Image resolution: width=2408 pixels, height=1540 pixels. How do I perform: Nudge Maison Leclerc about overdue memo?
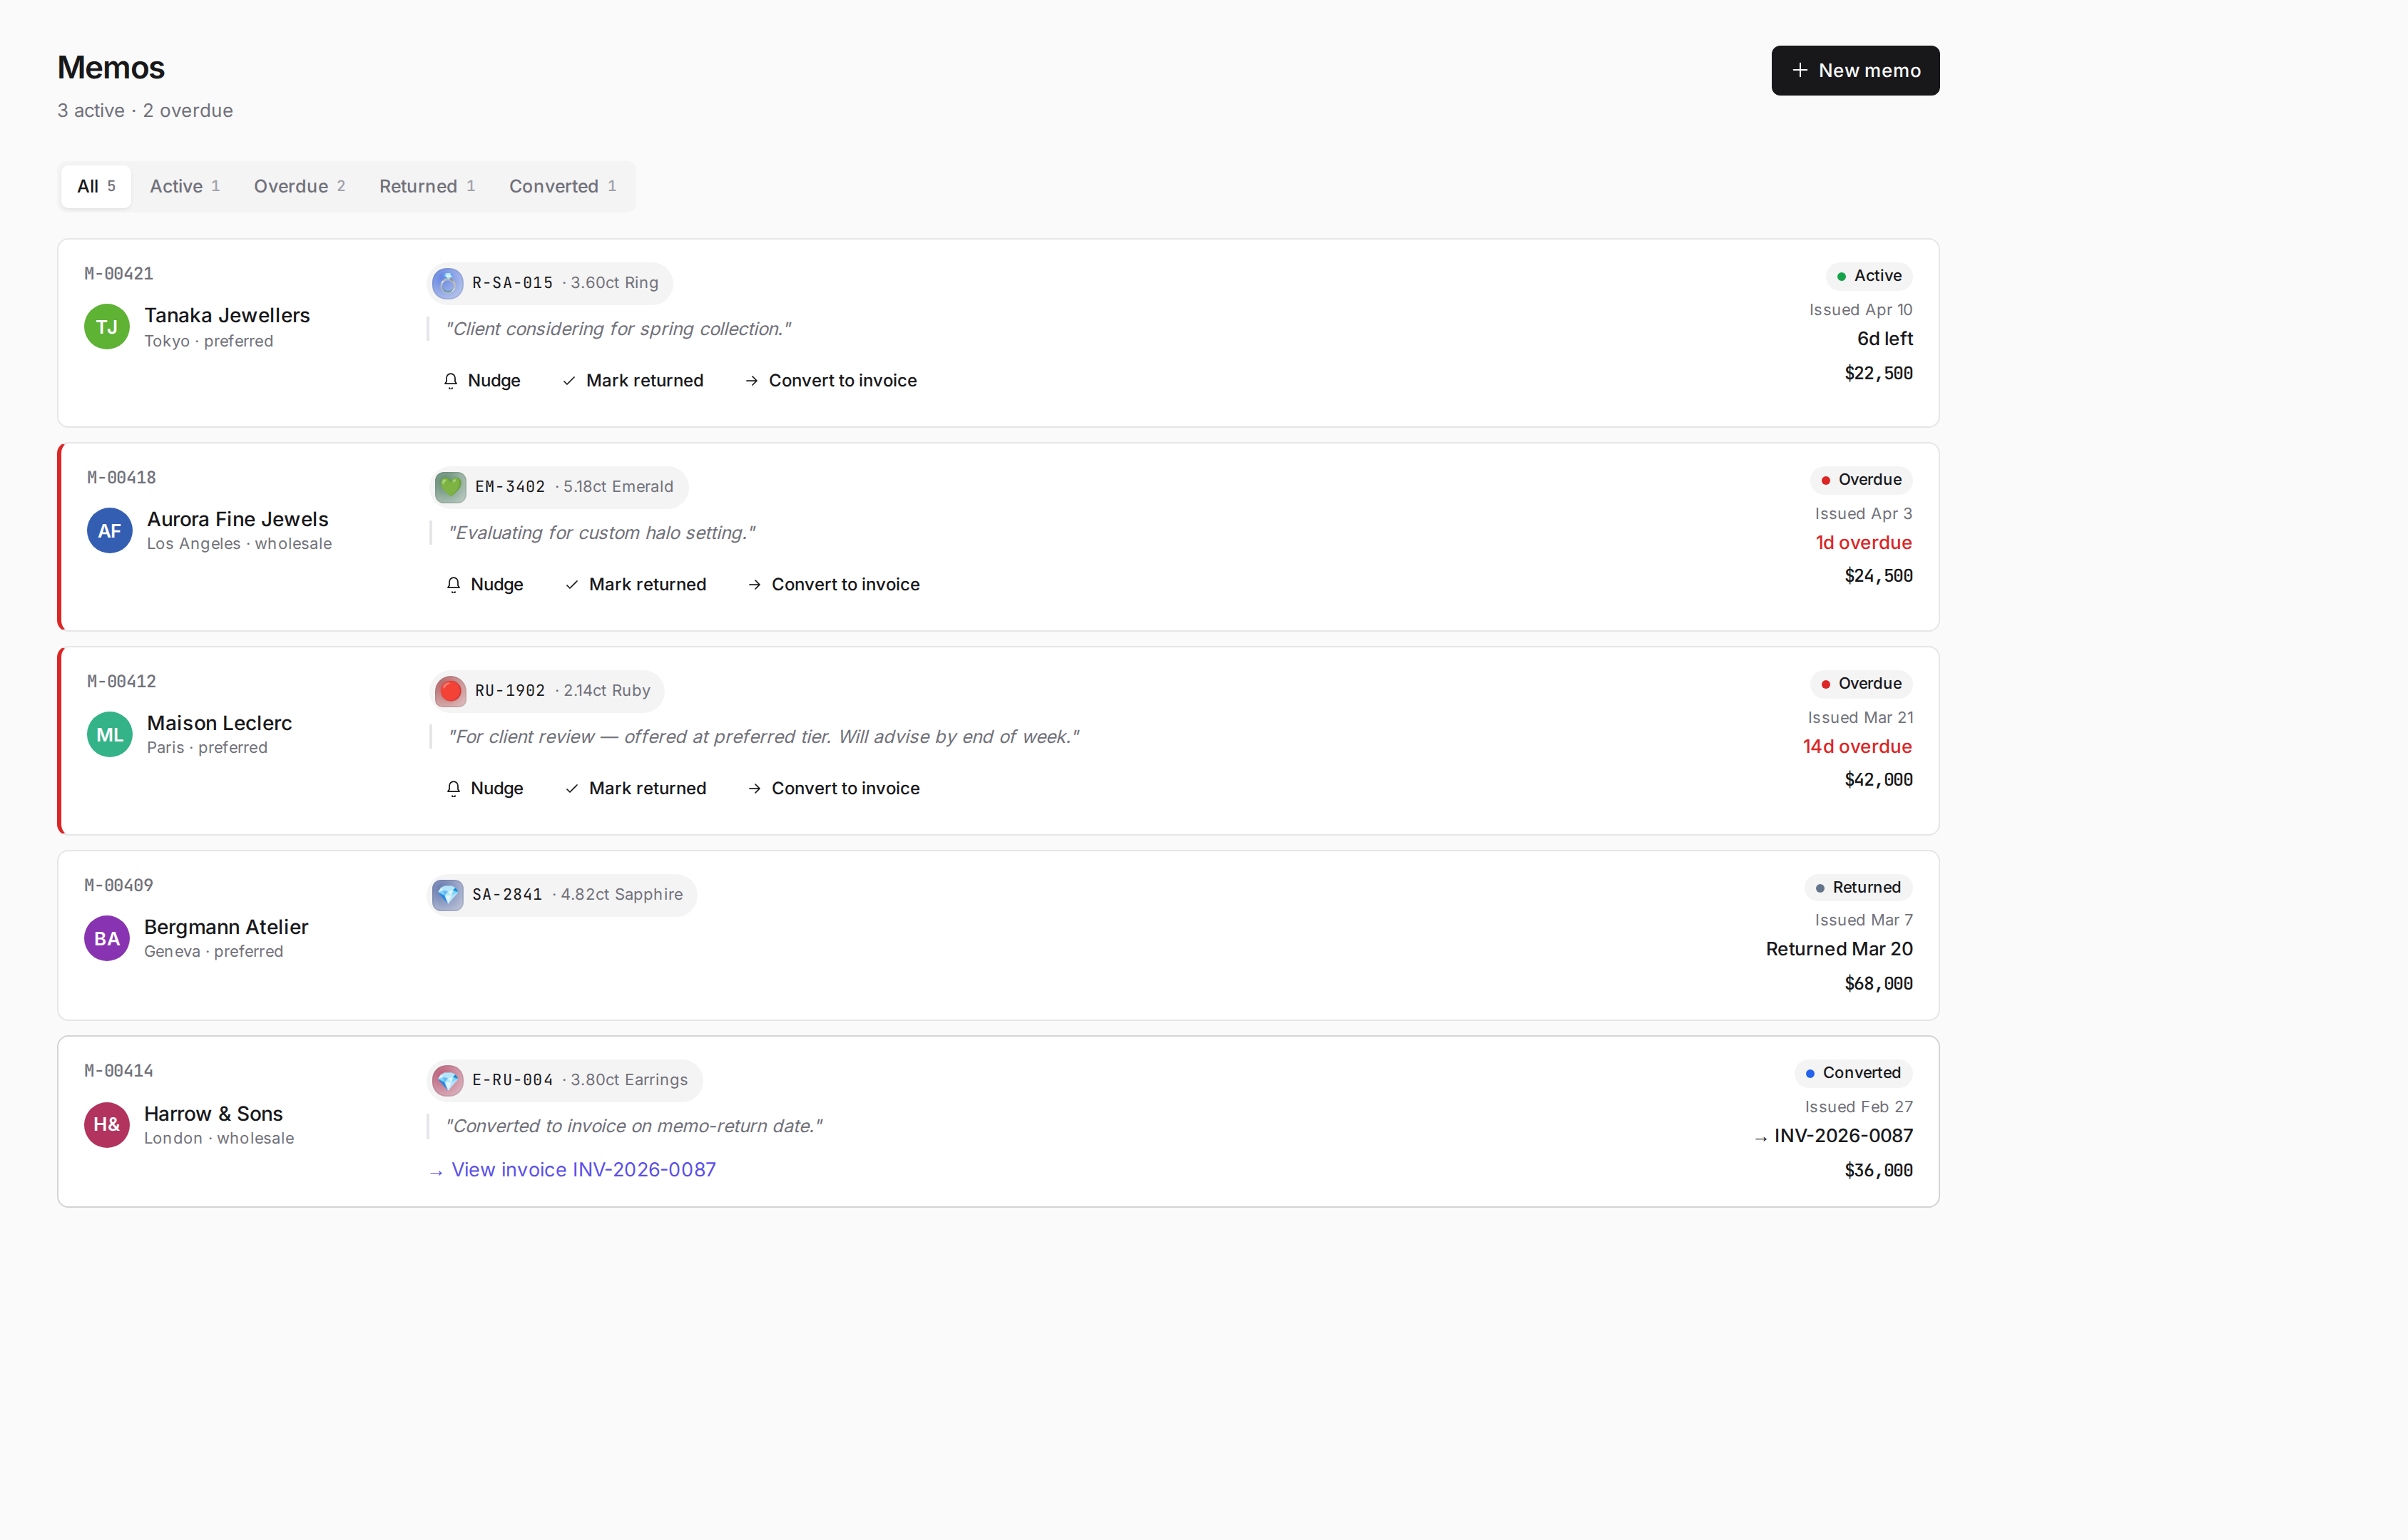[x=484, y=788]
